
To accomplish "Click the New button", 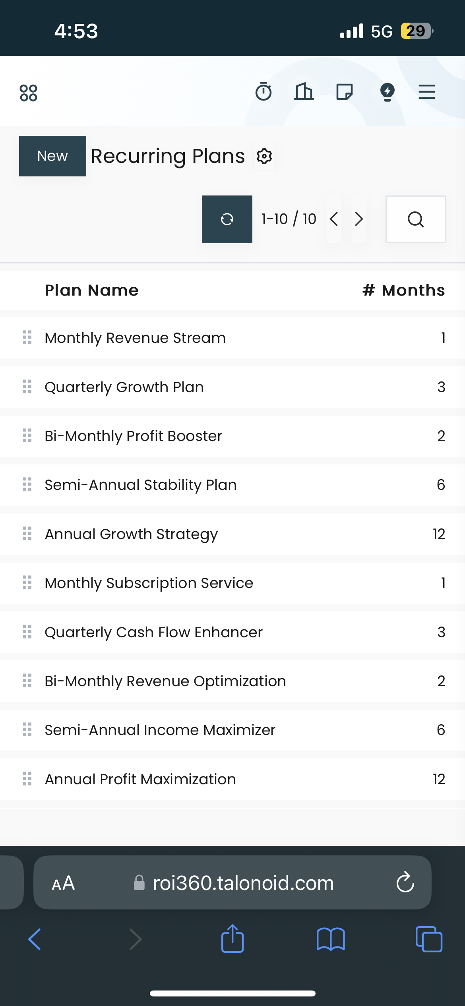I will pos(52,156).
